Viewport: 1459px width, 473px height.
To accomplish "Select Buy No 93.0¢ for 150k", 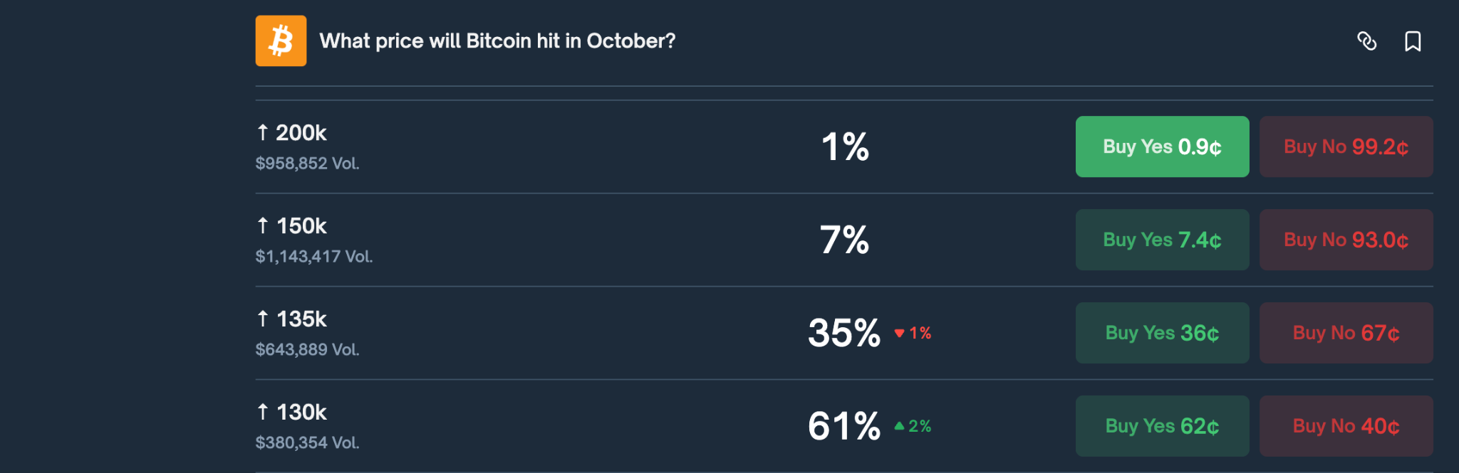I will pos(1346,240).
